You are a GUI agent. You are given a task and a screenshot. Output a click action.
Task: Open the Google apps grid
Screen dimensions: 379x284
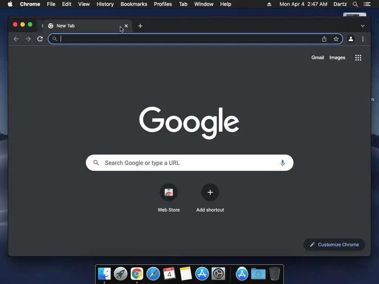pyautogui.click(x=358, y=57)
